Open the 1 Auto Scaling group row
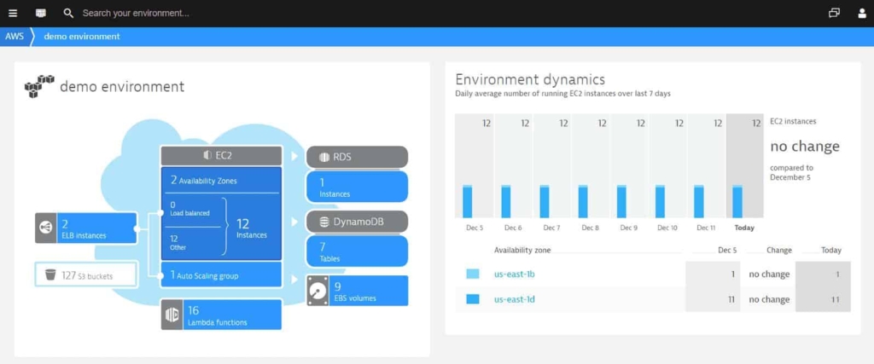 coord(221,275)
